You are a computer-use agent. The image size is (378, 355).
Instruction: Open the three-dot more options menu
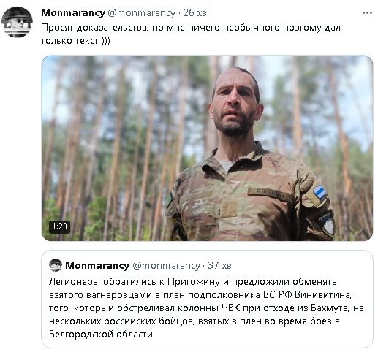[x=367, y=13]
